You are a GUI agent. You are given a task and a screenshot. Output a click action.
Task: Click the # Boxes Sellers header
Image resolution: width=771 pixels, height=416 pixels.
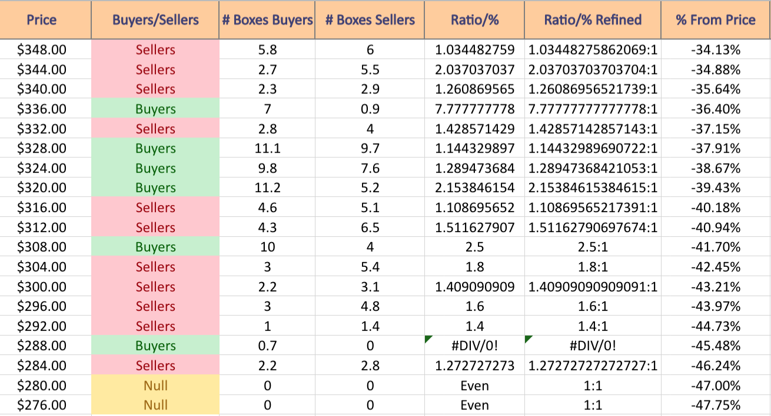(370, 19)
